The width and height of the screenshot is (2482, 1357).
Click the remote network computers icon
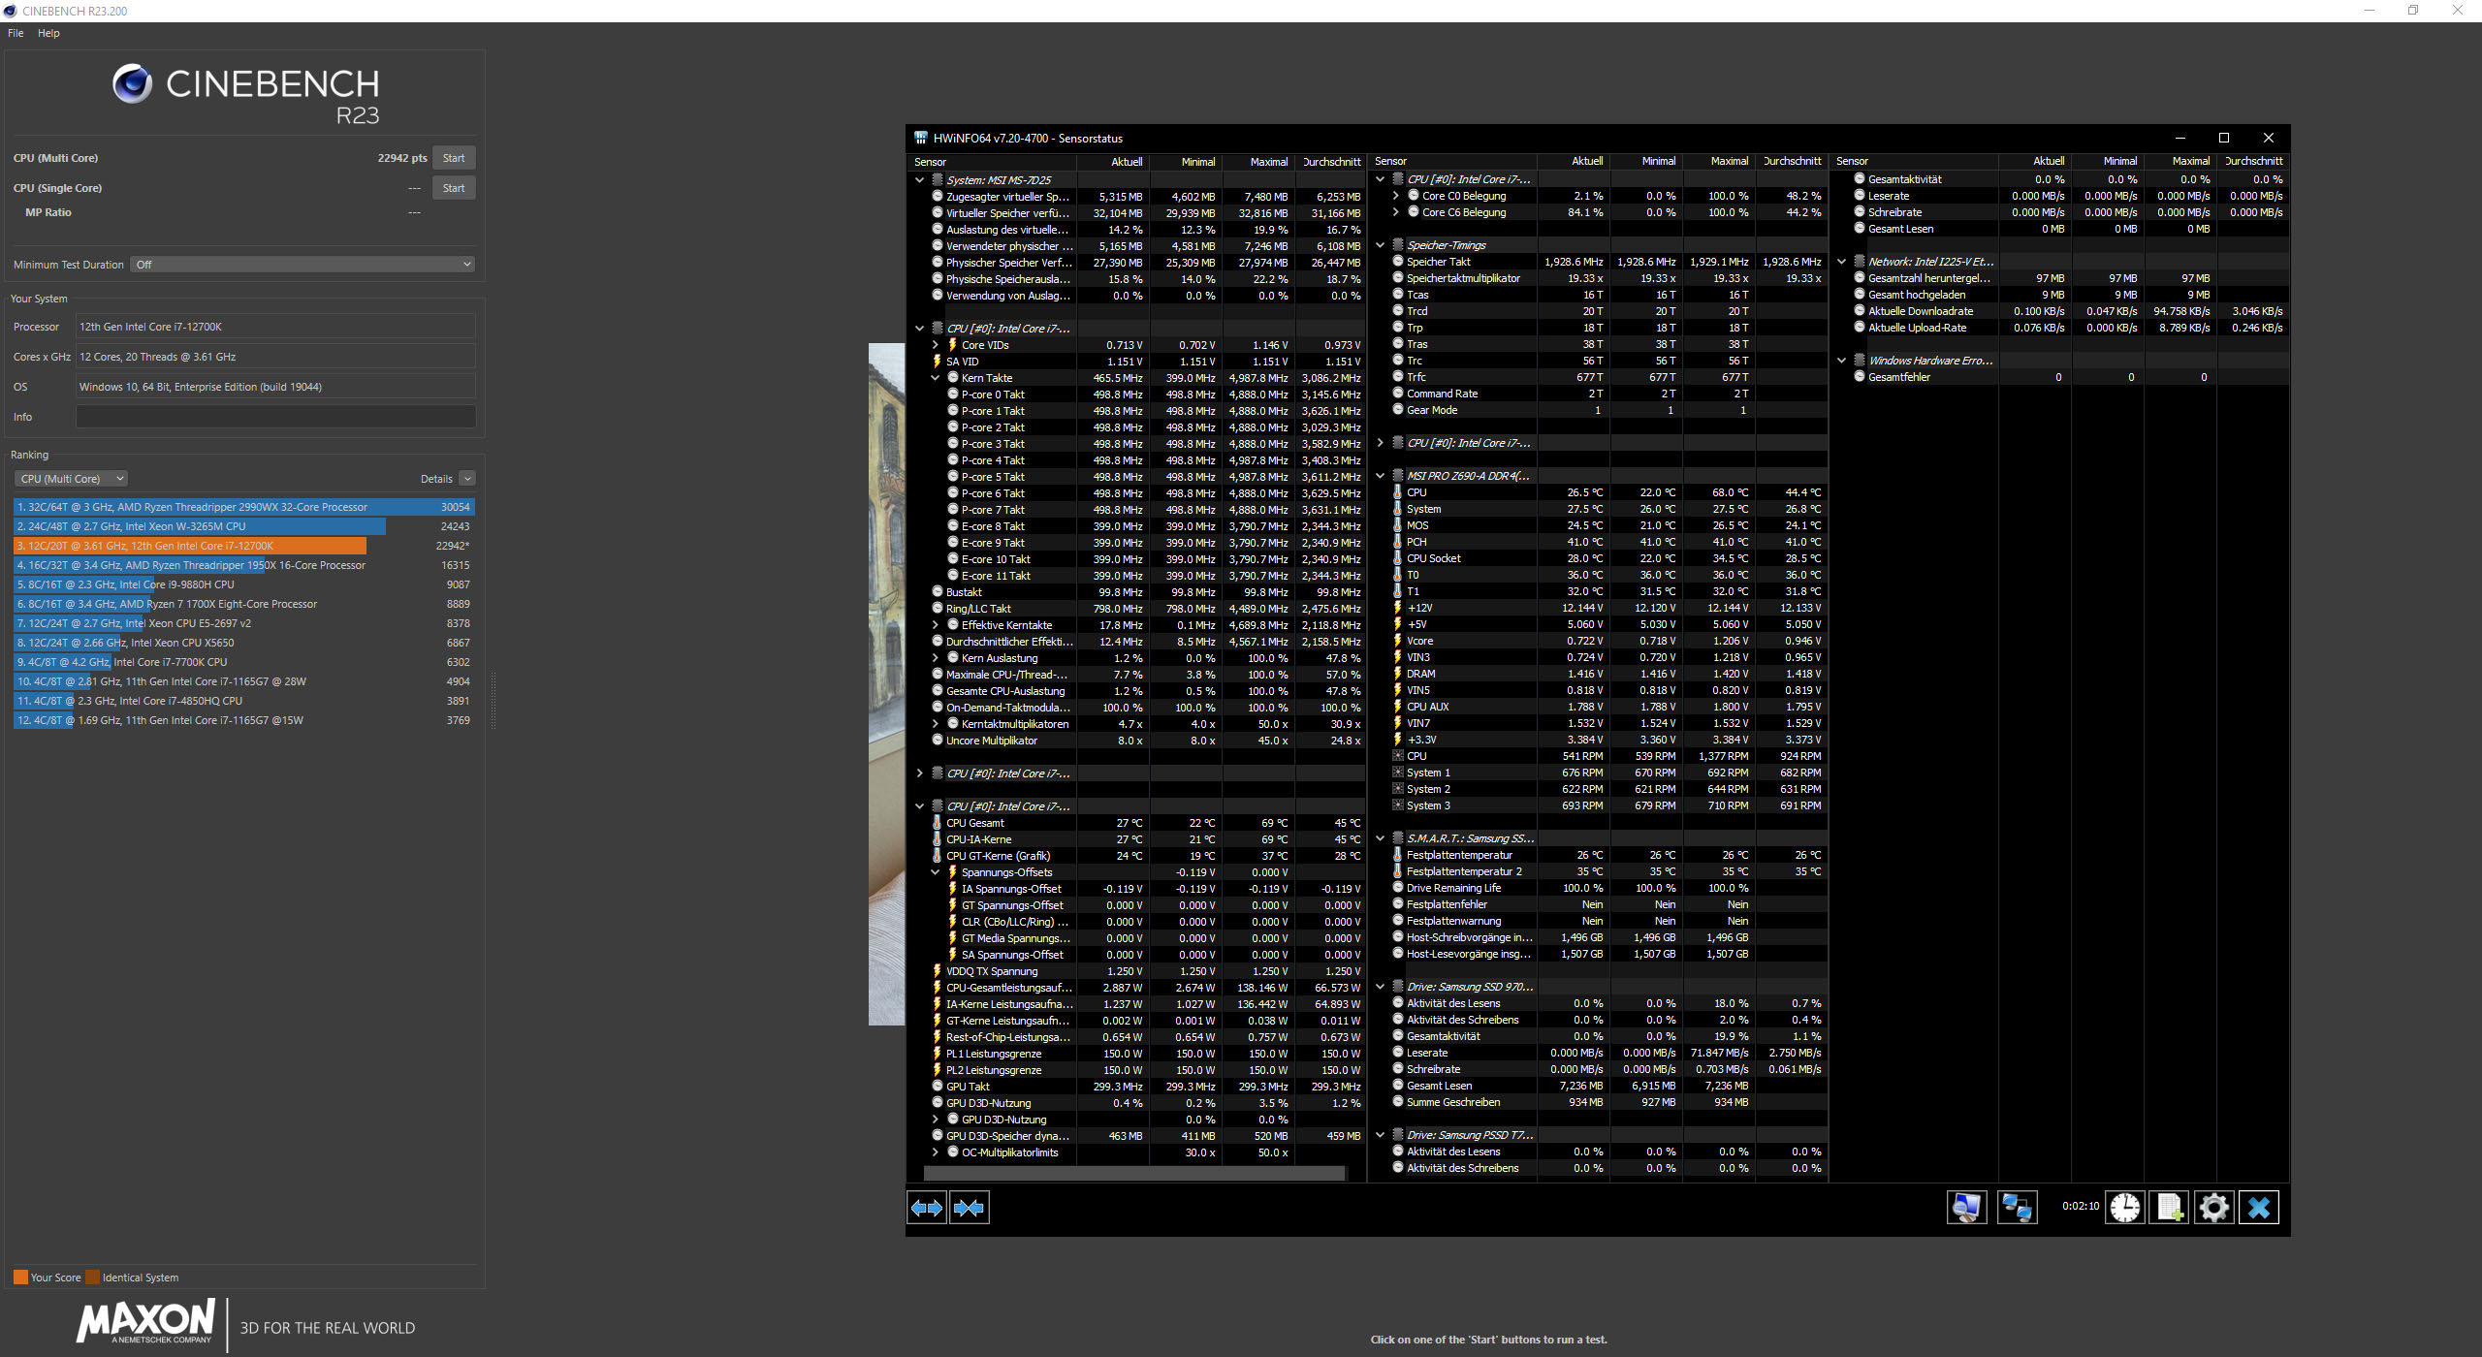coord(2018,1208)
